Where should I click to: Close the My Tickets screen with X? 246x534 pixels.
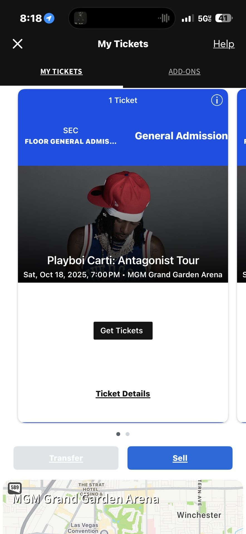[x=18, y=44]
